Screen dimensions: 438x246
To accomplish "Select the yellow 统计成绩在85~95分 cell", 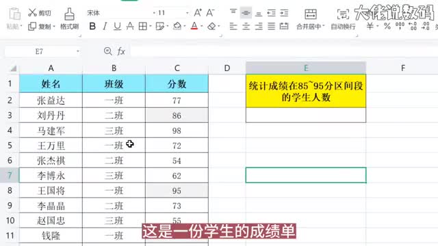I will pos(306,91).
